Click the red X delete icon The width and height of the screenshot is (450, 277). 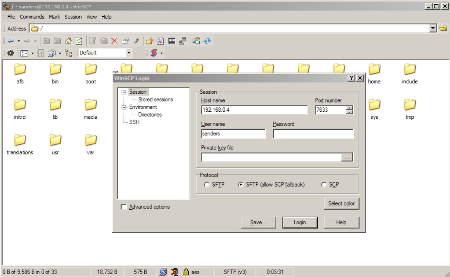pos(114,41)
